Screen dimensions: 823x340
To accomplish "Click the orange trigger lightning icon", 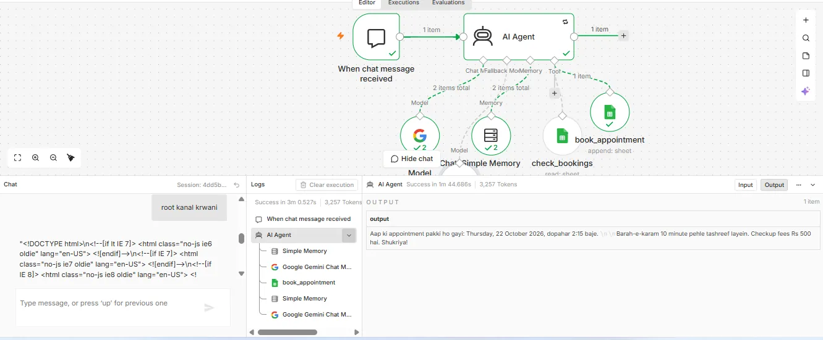I will click(340, 36).
